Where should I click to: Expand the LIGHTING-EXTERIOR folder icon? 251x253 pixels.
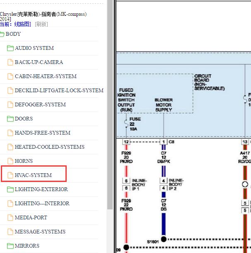click(x=10, y=189)
